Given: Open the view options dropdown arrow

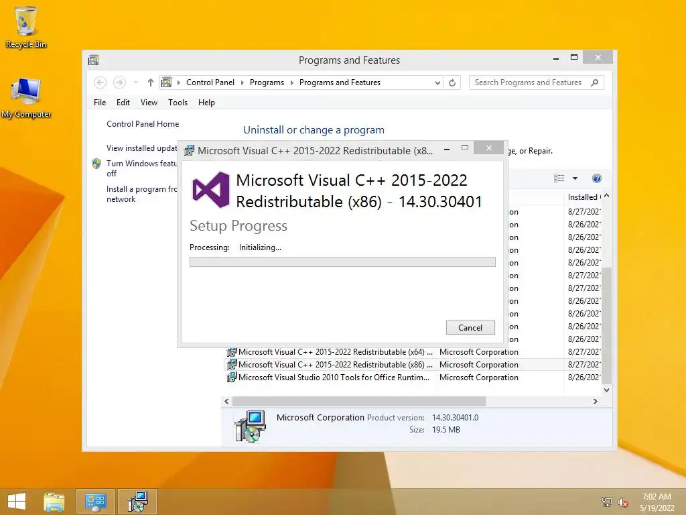Looking at the screenshot, I should coord(575,178).
